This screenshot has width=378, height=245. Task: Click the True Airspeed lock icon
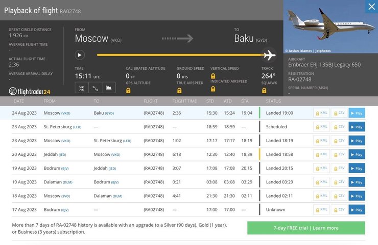coord(179,91)
